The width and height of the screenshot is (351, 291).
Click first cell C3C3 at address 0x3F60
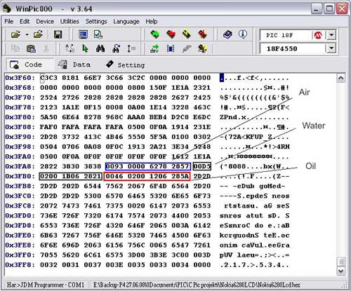(48, 78)
